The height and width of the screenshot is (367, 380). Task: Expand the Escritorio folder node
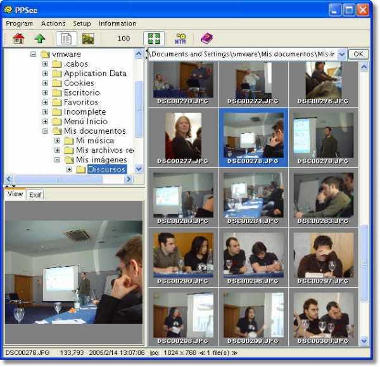click(45, 93)
